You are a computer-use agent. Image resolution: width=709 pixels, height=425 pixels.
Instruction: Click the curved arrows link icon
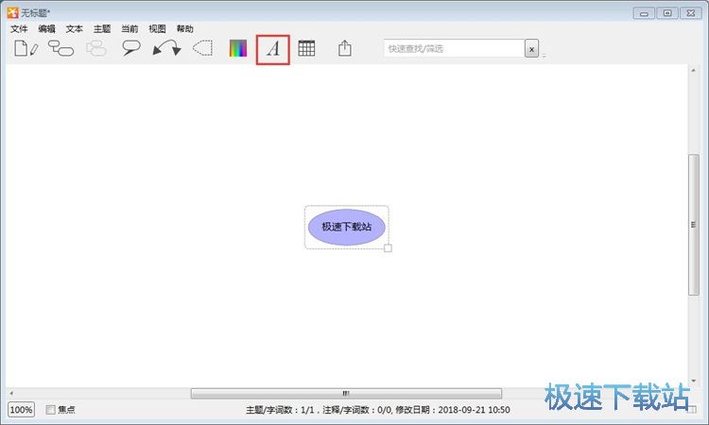166,48
